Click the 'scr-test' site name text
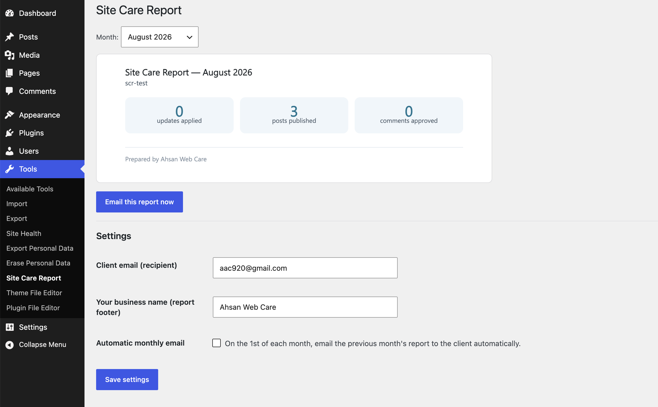Viewport: 658px width, 407px height. pyautogui.click(x=136, y=83)
